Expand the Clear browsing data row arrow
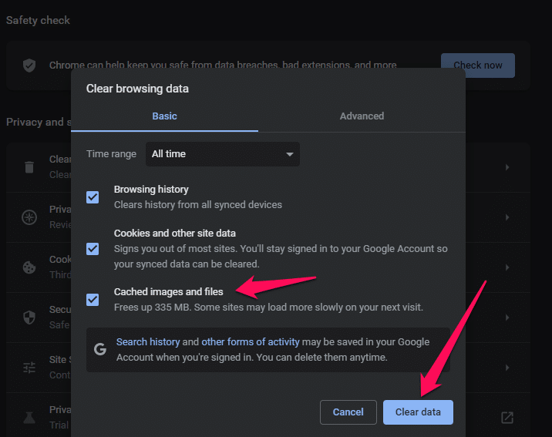 [x=507, y=167]
